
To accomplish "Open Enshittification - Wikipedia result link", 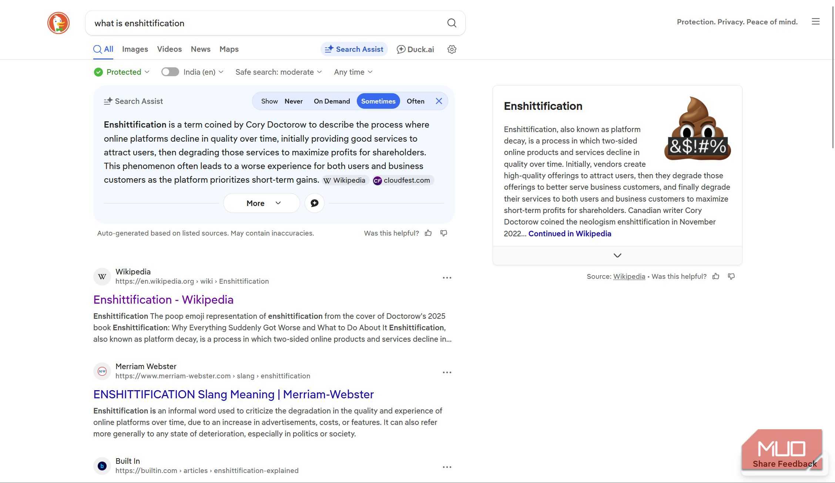I will 163,300.
